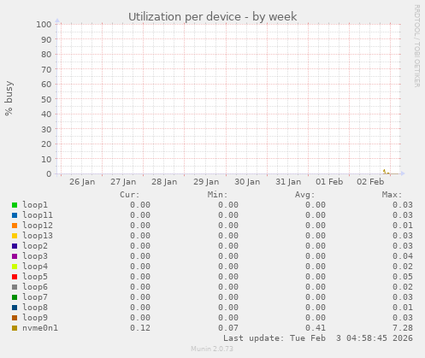Image resolution: width=425 pixels, height=358 pixels.
Task: Click the nvme0n1 olive legend swatch
Action: (15, 328)
